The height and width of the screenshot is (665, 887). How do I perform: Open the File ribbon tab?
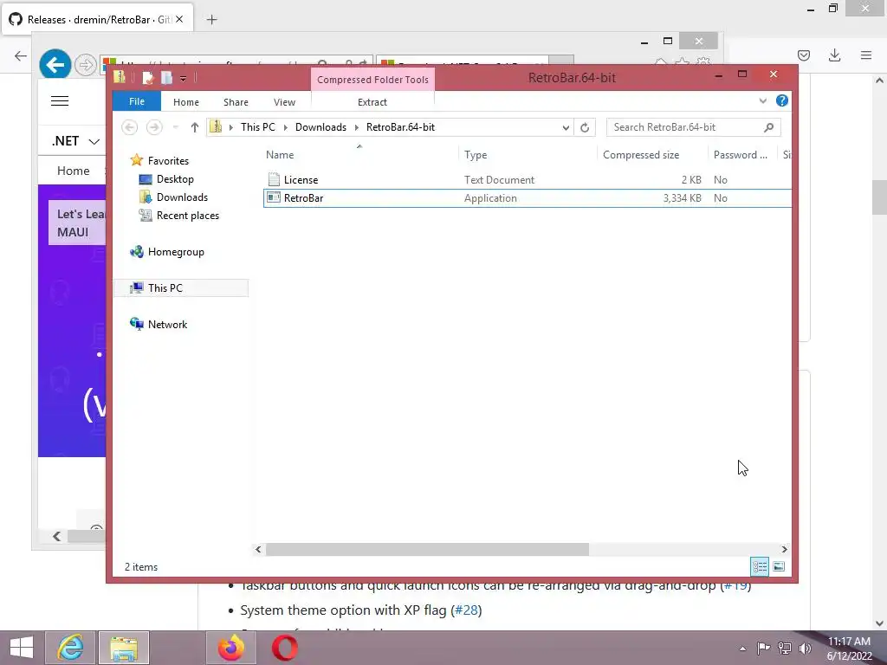pos(137,101)
